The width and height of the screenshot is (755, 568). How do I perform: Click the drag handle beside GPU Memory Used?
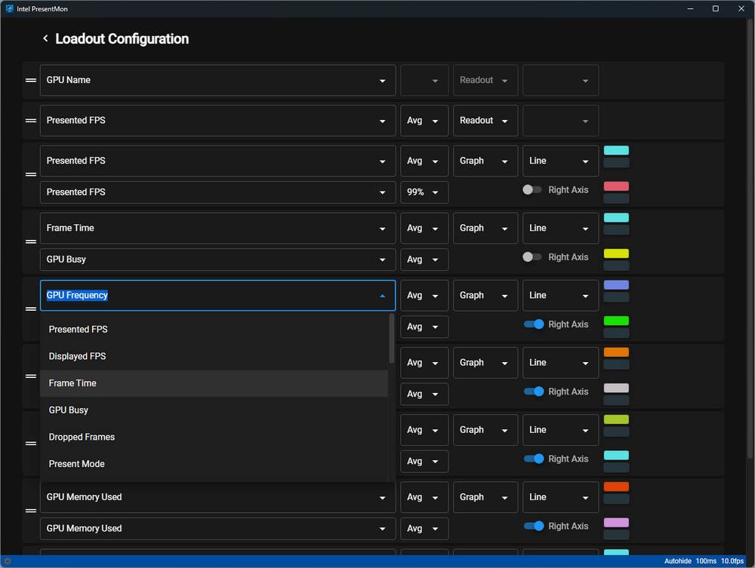click(x=30, y=511)
